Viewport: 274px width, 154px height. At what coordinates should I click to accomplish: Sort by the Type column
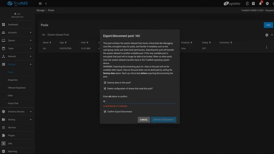[63, 43]
